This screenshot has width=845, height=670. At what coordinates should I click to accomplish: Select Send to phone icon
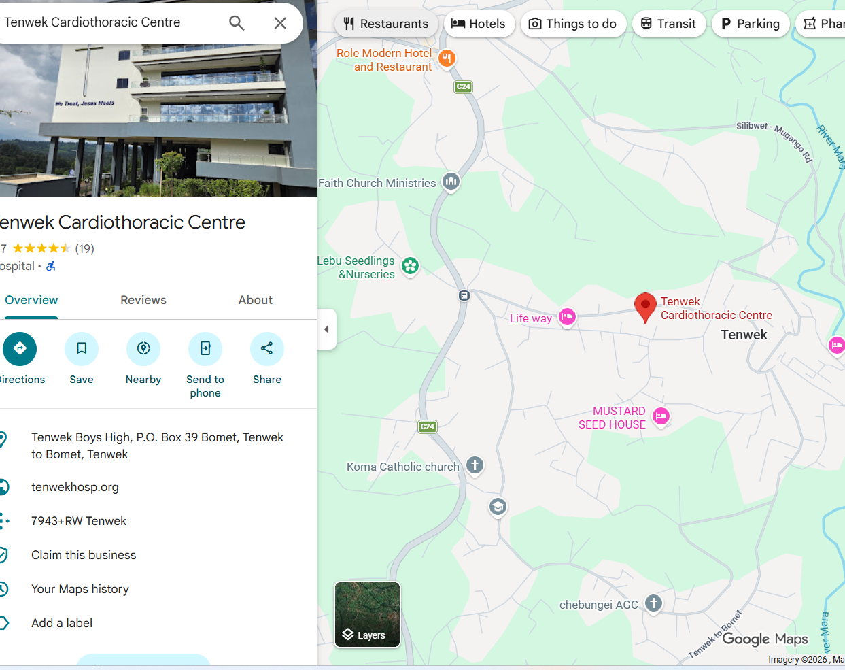tap(205, 349)
